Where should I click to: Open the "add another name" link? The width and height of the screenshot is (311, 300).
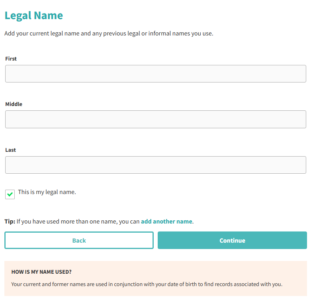(166, 222)
